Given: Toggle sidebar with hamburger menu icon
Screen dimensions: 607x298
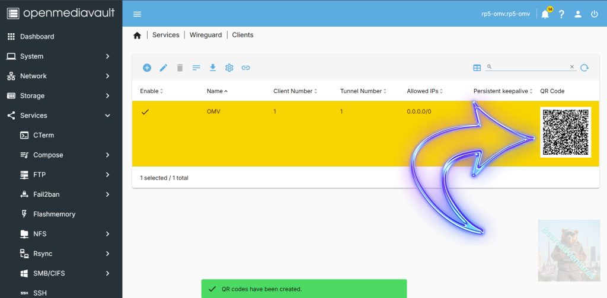Looking at the screenshot, I should 138,14.
